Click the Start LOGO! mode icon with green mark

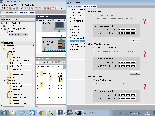coord(45,8)
